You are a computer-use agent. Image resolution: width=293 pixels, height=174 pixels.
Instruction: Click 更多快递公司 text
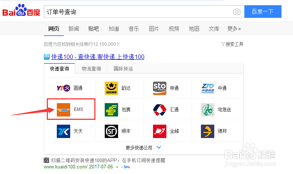pos(139,148)
